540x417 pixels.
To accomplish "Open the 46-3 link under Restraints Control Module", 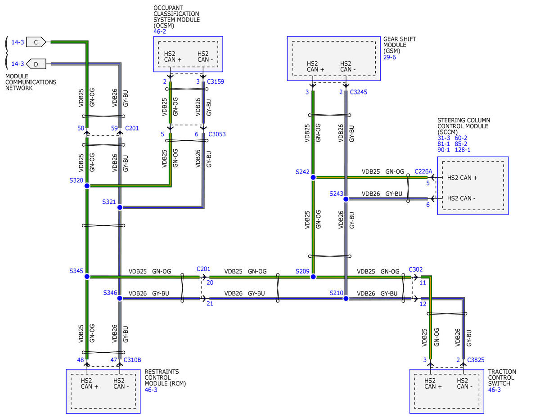I will (x=151, y=390).
